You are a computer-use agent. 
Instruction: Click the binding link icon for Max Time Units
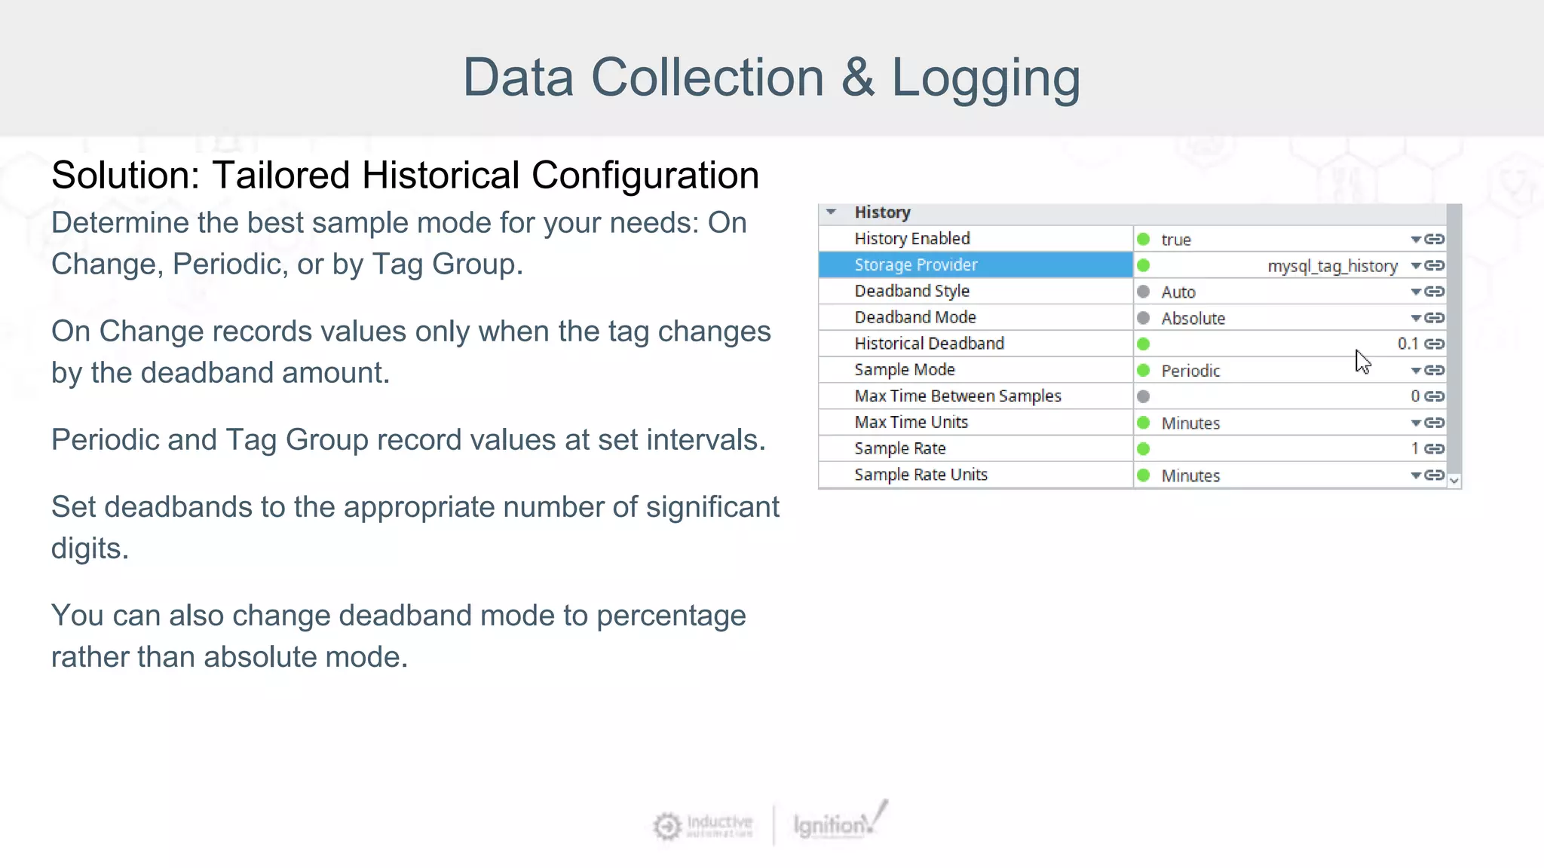click(x=1435, y=423)
